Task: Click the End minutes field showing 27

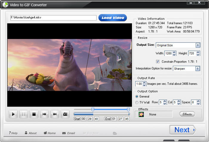Action: tap(120, 119)
